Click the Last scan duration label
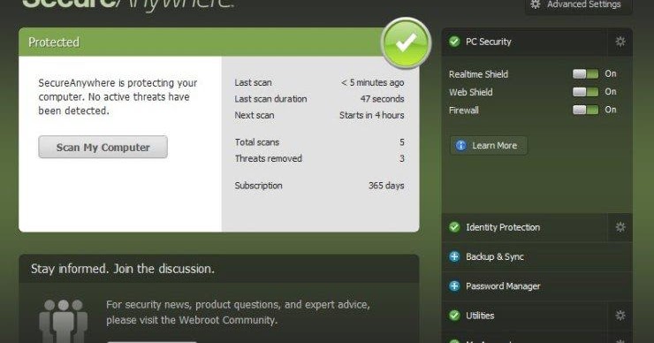 click(270, 99)
